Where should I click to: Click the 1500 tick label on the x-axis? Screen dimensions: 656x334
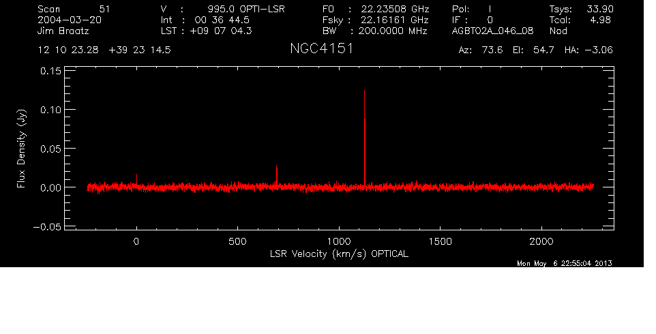pos(441,241)
